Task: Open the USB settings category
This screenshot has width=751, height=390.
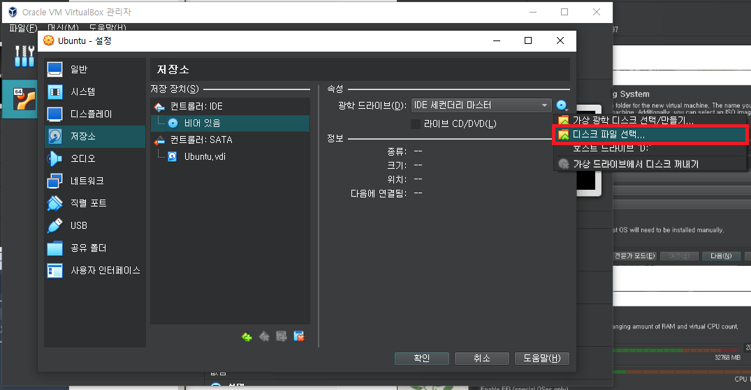Action: click(95, 225)
